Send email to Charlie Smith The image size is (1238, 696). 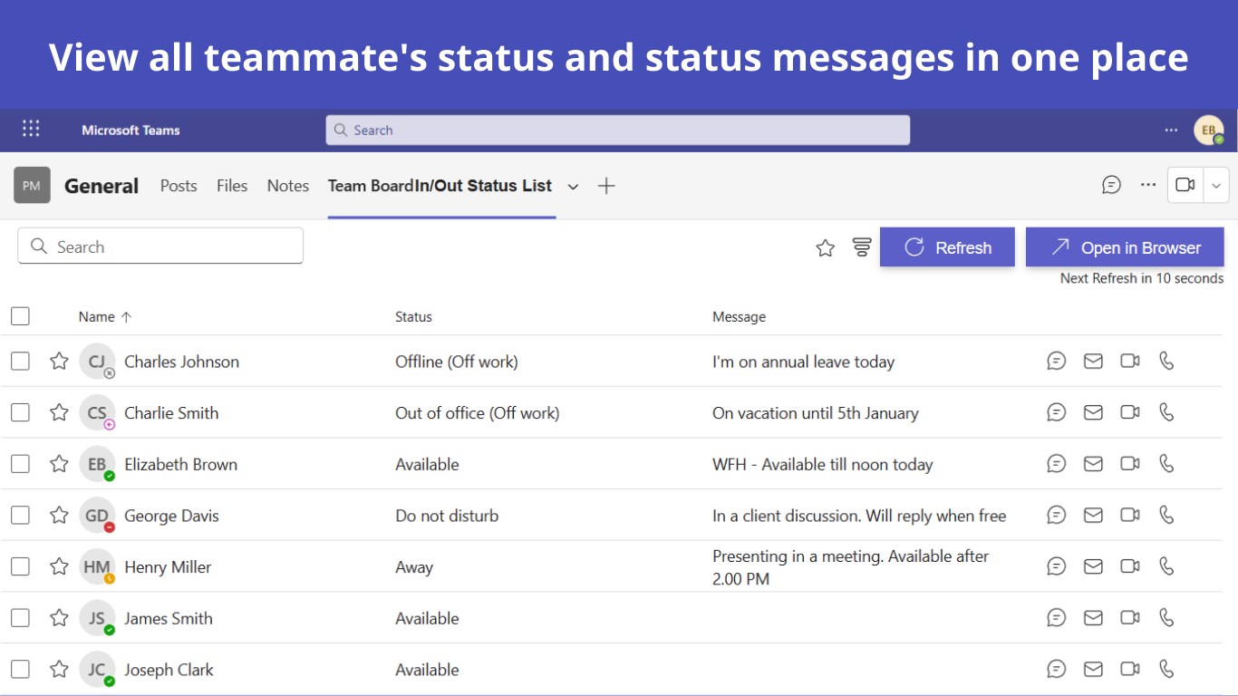tap(1093, 412)
